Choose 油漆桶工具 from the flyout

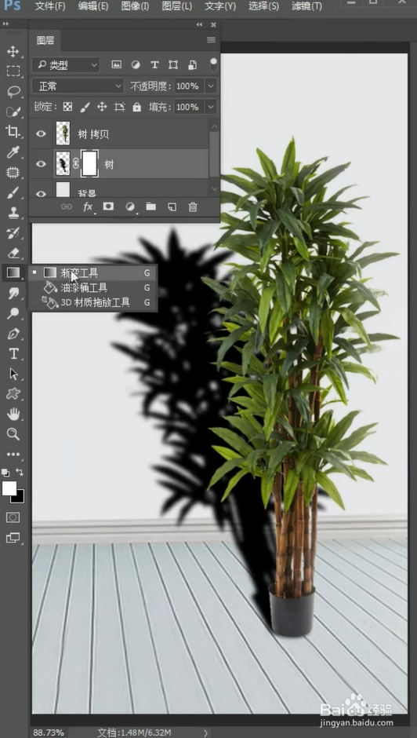pyautogui.click(x=92, y=287)
